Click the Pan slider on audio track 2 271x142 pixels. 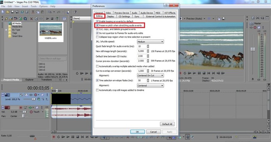(x=23, y=116)
